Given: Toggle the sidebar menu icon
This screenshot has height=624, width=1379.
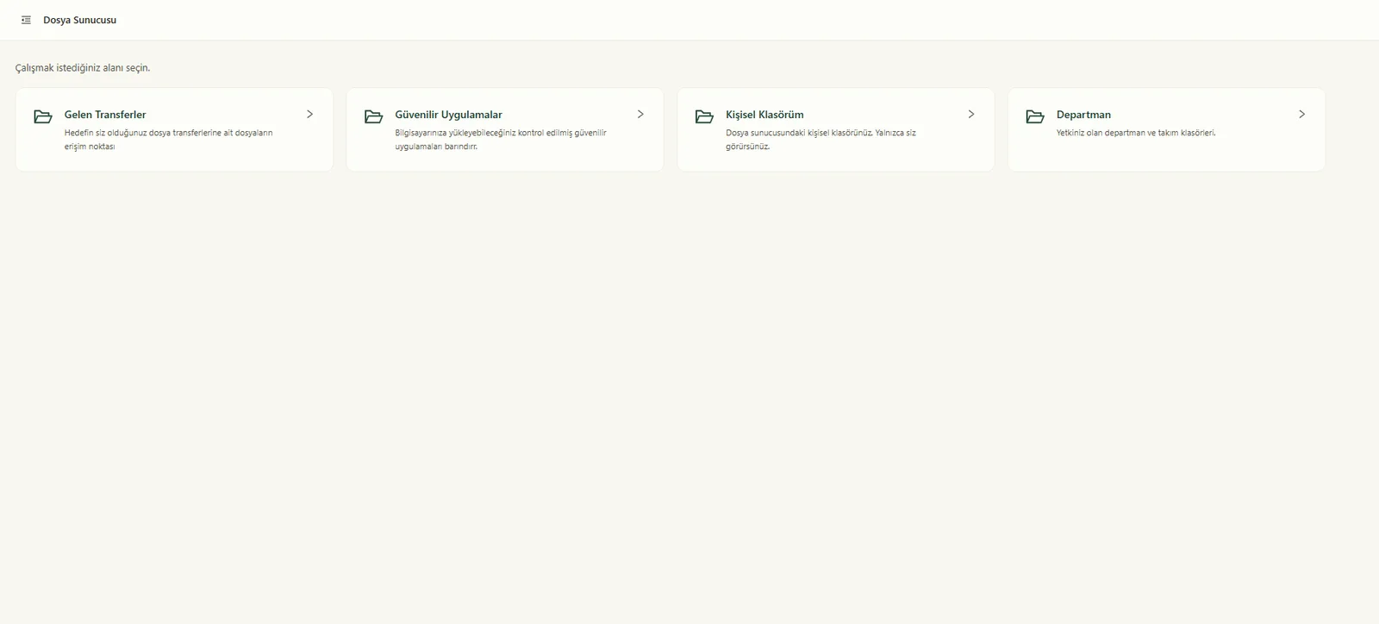Looking at the screenshot, I should click(x=26, y=20).
